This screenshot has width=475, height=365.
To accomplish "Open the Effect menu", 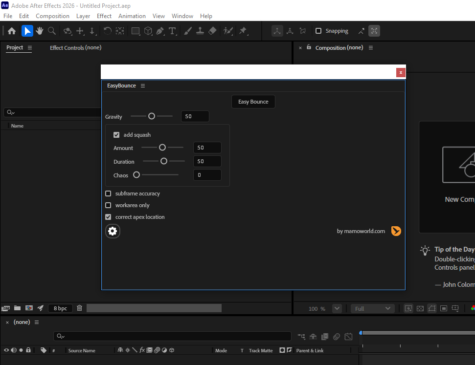I will coord(104,16).
